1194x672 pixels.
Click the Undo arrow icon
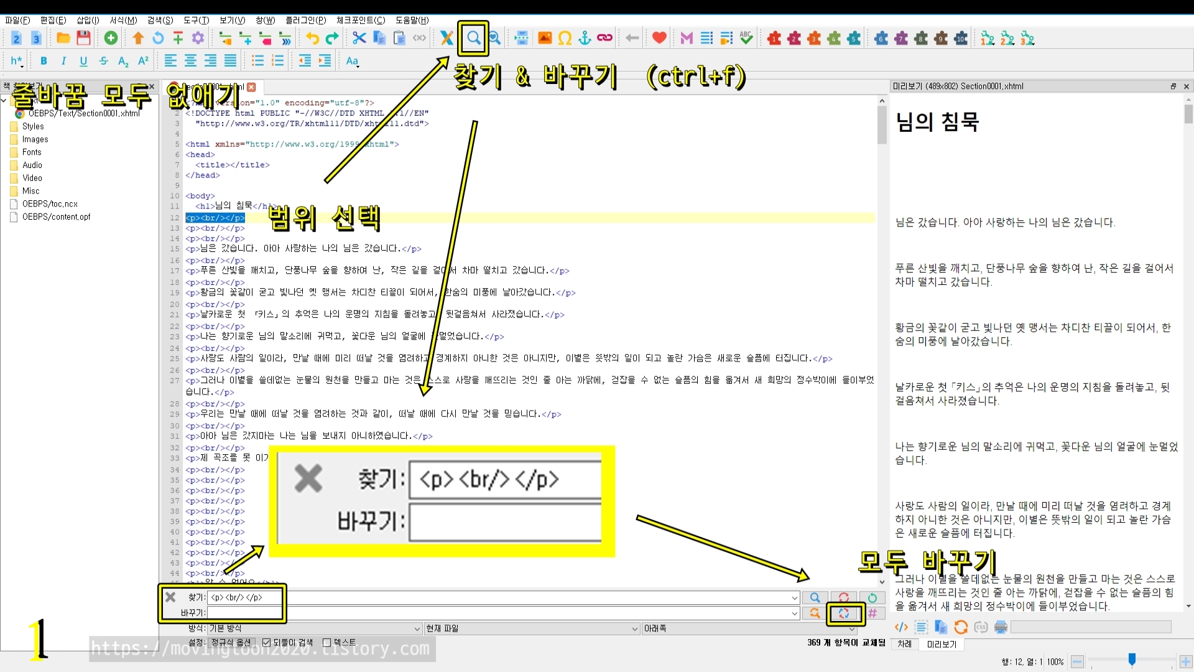(x=312, y=39)
